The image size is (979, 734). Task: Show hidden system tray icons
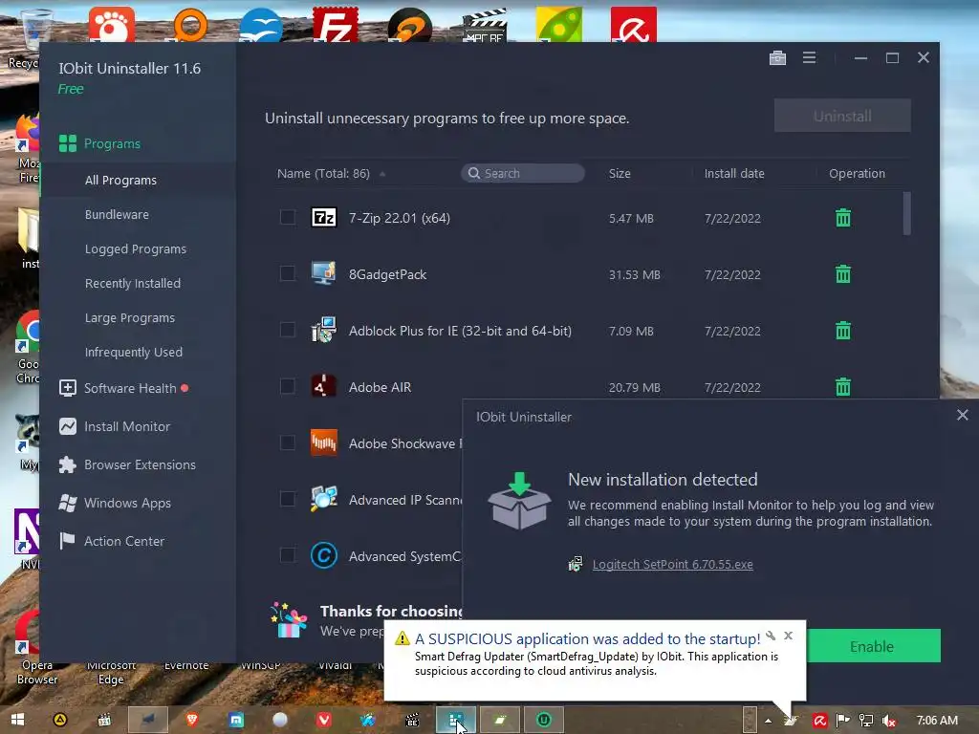tap(768, 721)
